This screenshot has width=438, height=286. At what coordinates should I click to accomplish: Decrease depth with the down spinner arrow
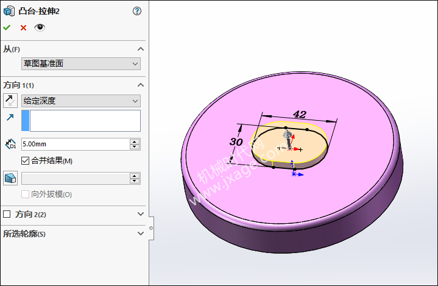[x=135, y=147]
